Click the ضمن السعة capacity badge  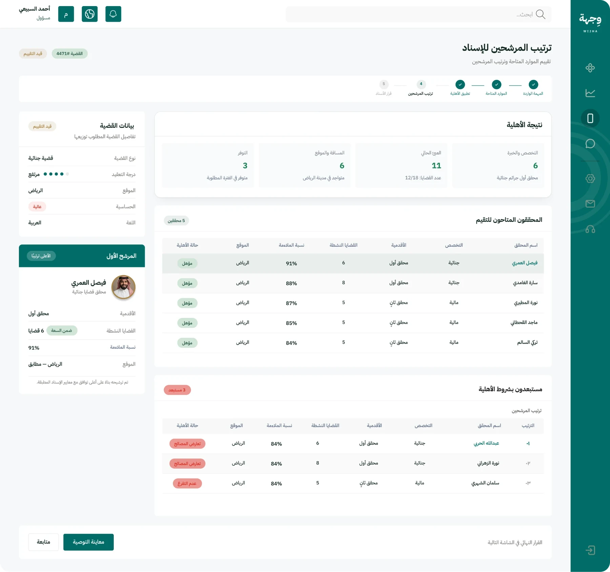tap(62, 330)
